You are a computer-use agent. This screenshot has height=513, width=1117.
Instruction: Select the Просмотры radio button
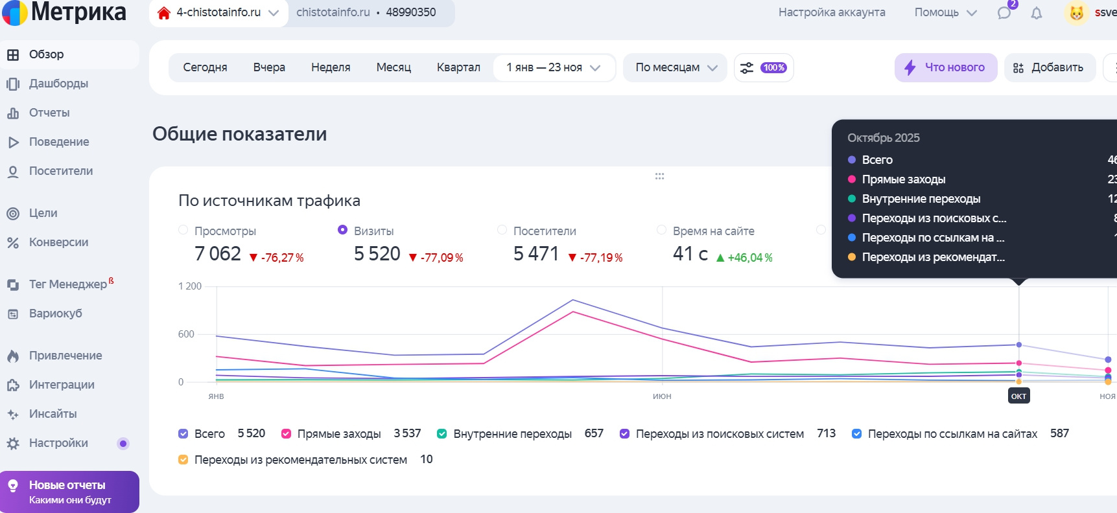coord(183,230)
